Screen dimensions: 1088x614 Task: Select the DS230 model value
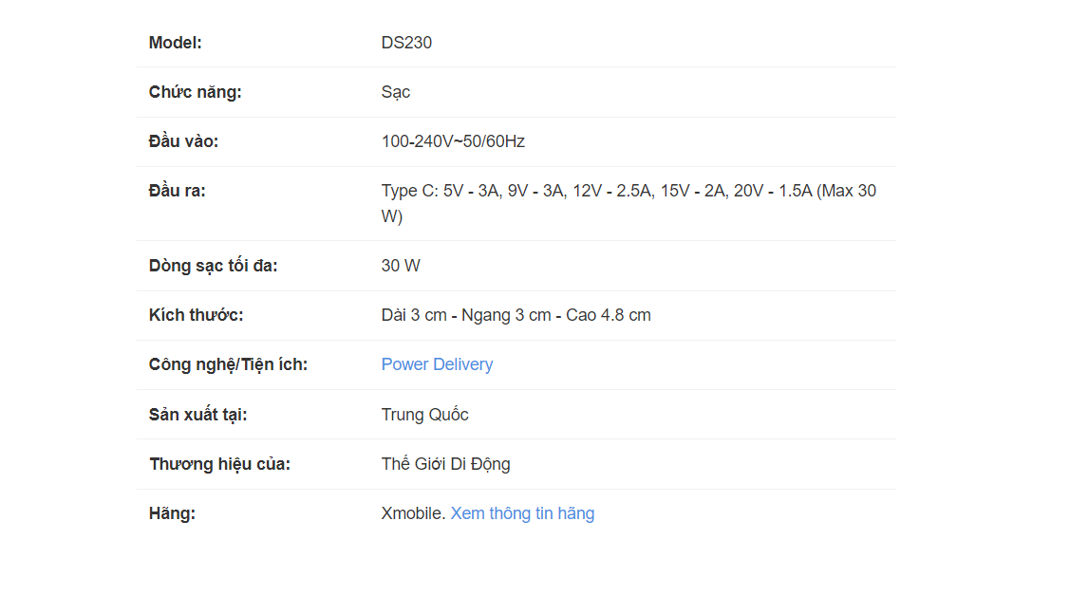[x=406, y=43]
